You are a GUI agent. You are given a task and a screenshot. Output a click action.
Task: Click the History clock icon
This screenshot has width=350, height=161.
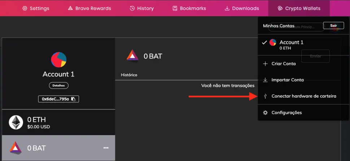pos(132,8)
